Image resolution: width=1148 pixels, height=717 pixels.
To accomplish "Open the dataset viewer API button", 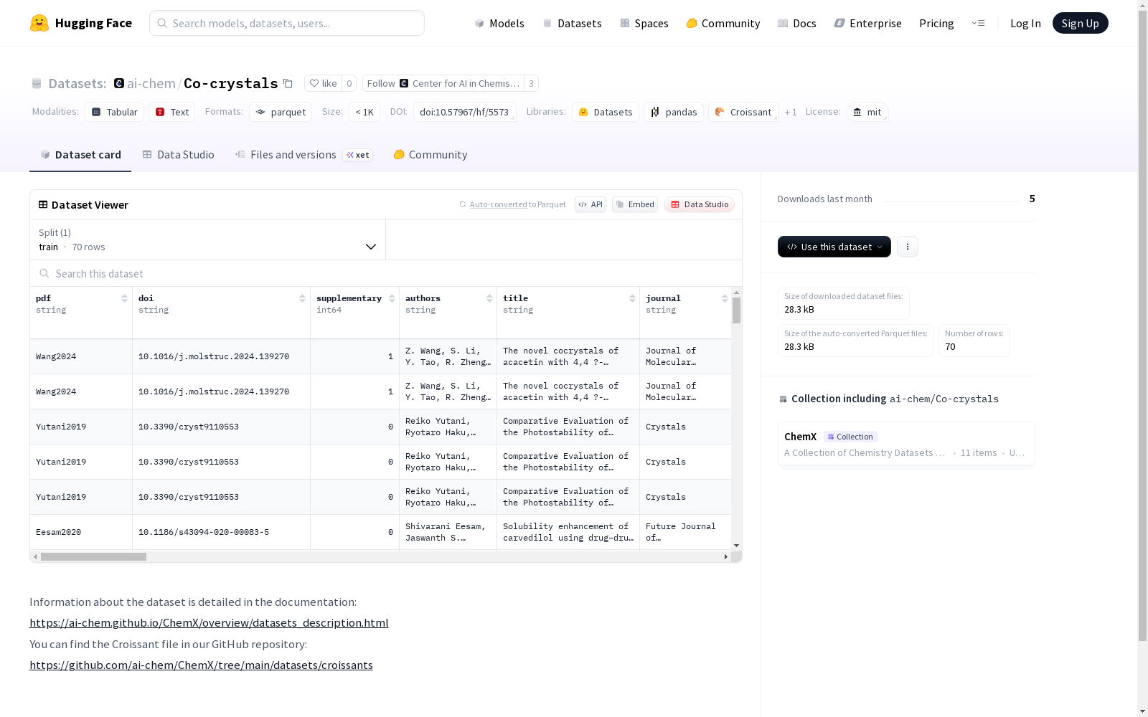I will (x=591, y=204).
